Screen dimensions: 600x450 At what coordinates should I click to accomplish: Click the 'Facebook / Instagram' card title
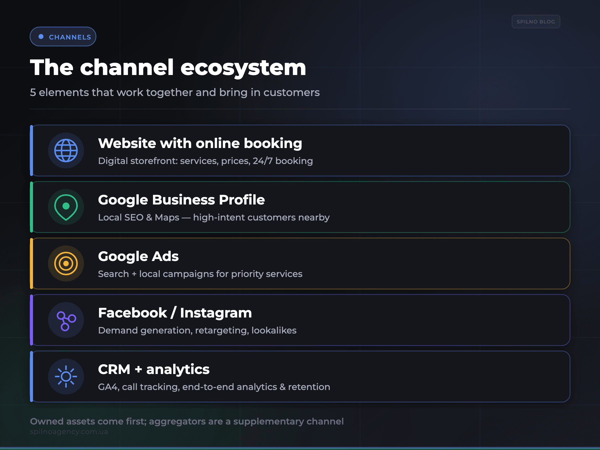point(175,313)
